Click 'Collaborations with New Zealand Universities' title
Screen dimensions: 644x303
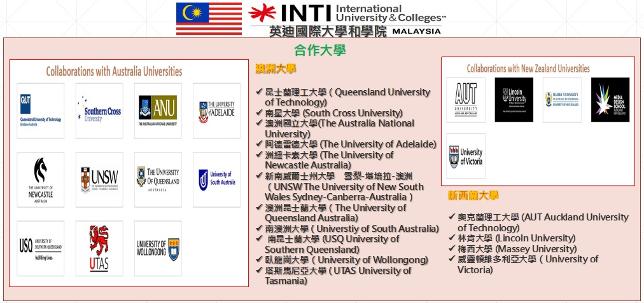pyautogui.click(x=528, y=69)
